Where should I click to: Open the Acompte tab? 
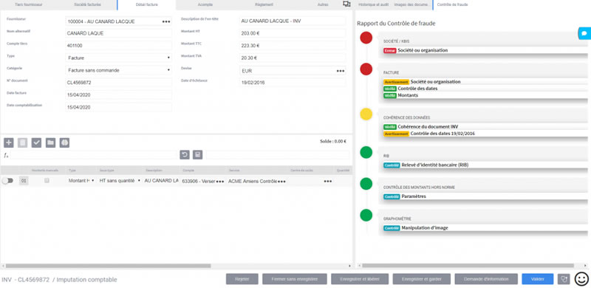tap(205, 4)
